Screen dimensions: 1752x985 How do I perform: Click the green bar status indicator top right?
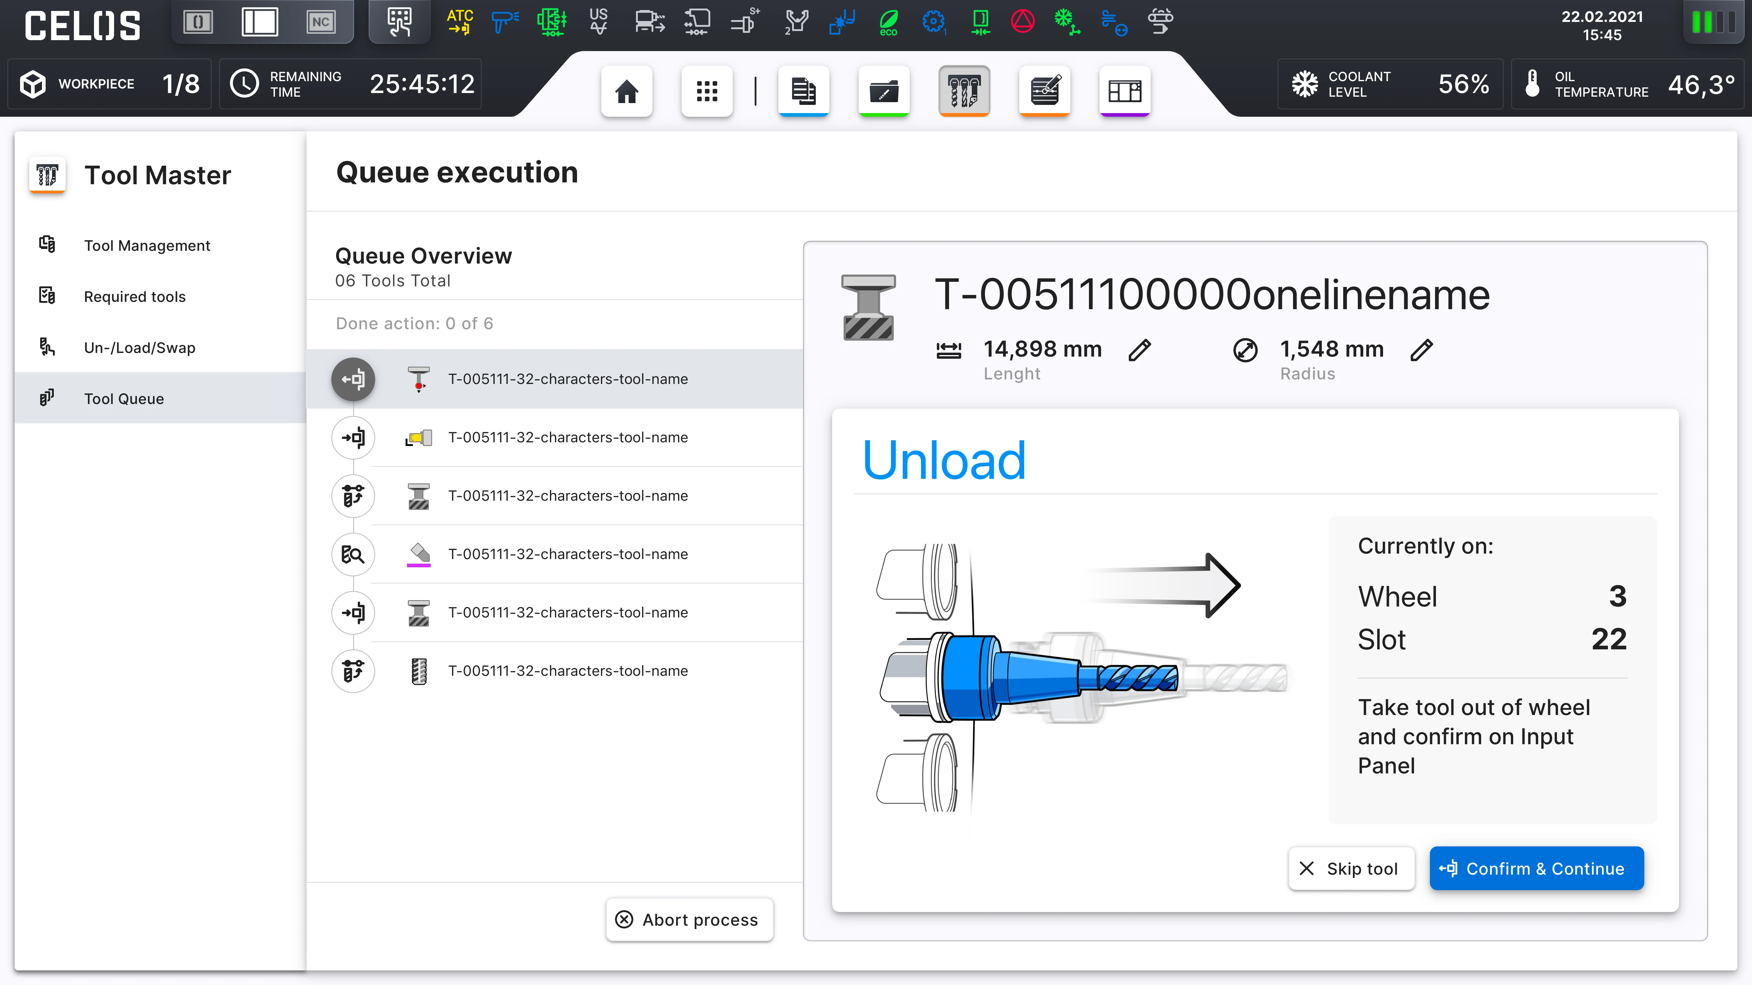[x=1713, y=22]
